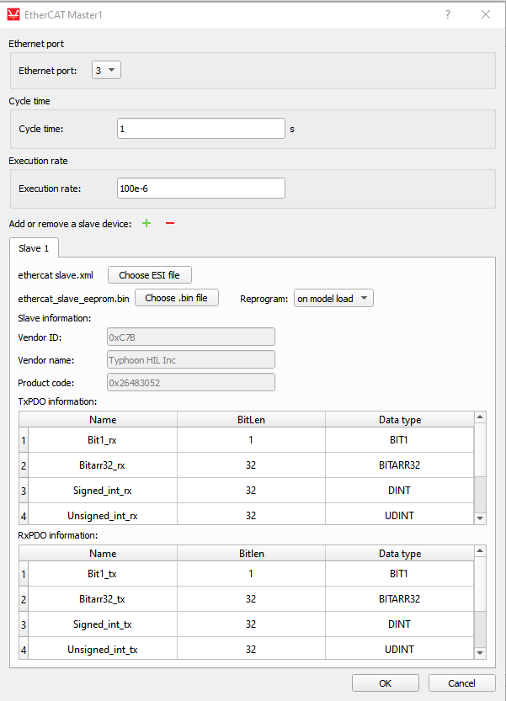Click BIT1 data type in RxPDO table
This screenshot has height=701, width=506.
tap(400, 574)
